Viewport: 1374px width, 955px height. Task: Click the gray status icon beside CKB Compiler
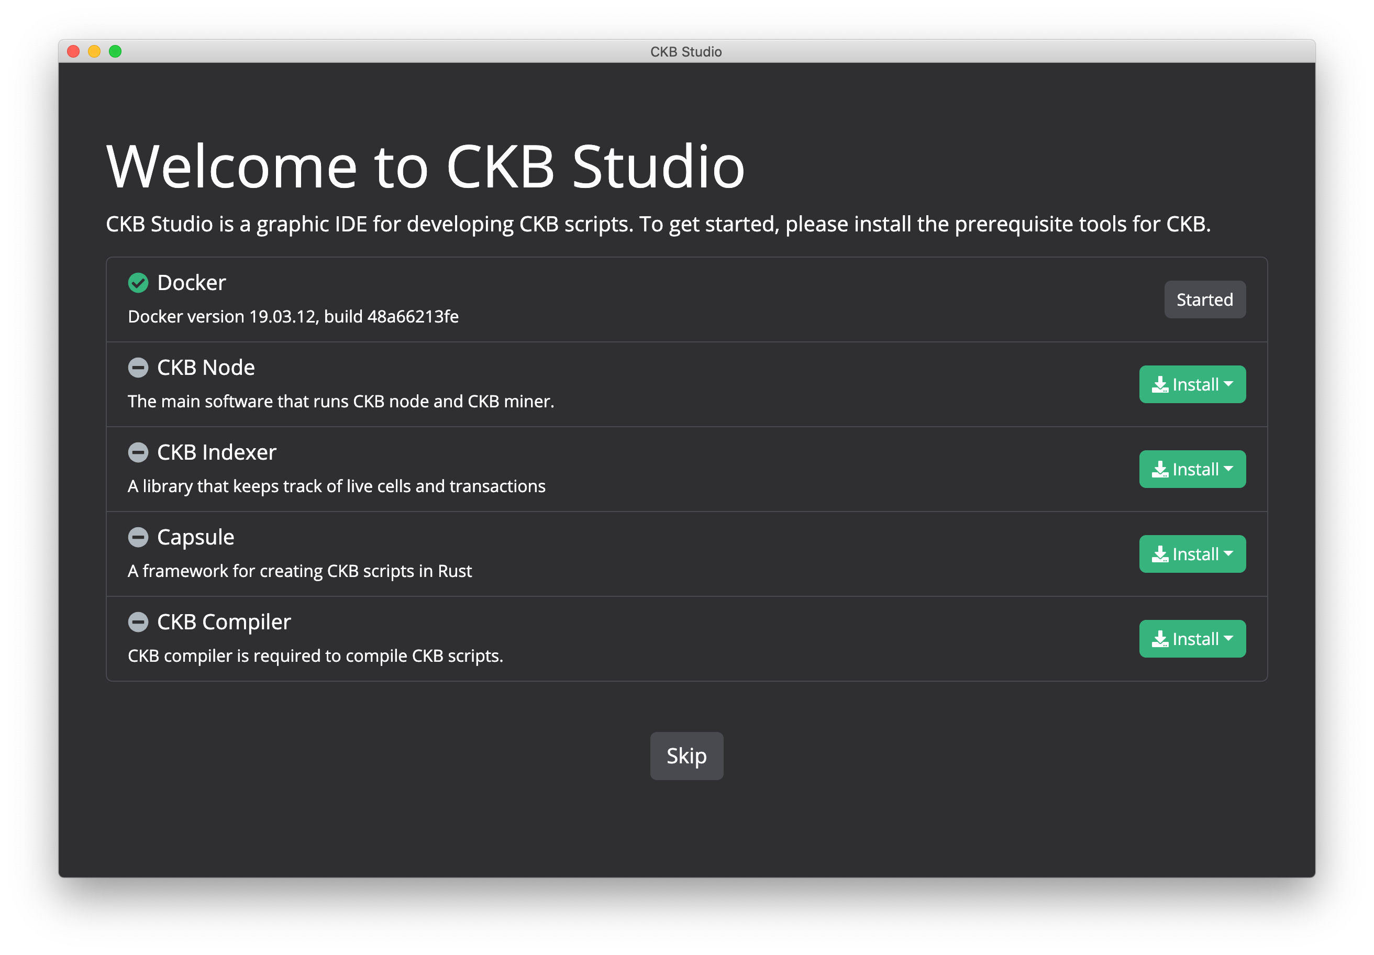tap(138, 623)
